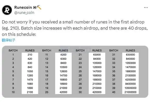The height and width of the screenshot is (102, 151).
Task: Click the last RUNES column header
Action: [130, 50]
